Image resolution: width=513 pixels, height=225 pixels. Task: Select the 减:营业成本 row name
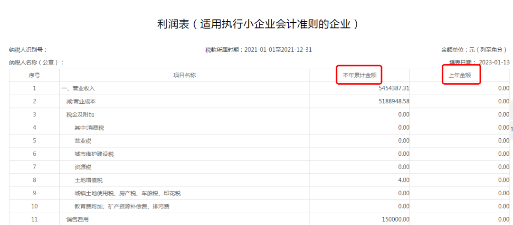(81, 101)
